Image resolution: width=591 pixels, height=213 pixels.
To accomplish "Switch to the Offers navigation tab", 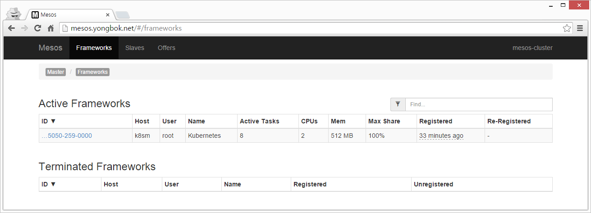I will (x=166, y=48).
